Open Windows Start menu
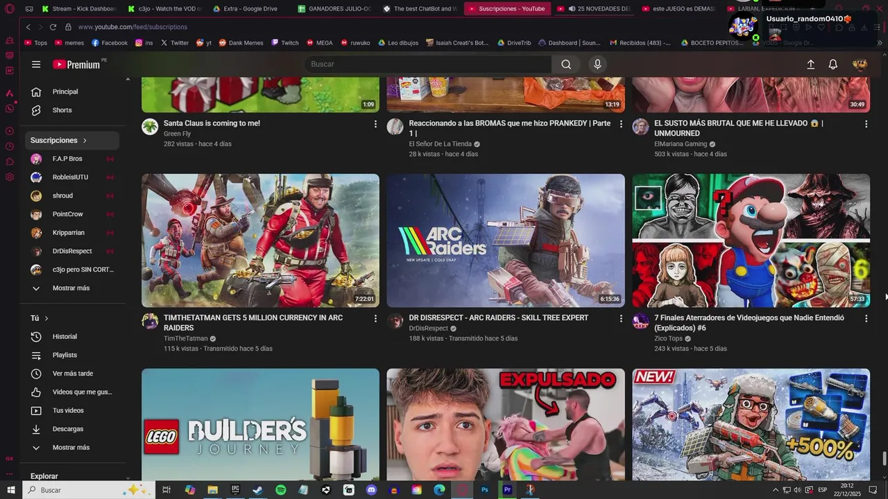888x499 pixels. [10, 490]
